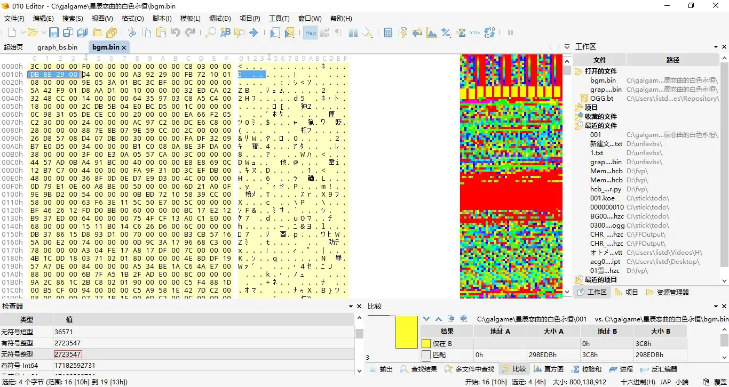Click the Save file floppy icon
Screen dimensions: 729x387
click(53, 33)
